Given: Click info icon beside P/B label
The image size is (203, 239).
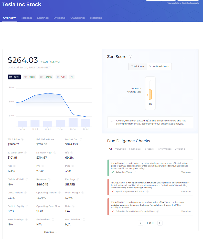Looking at the screenshot, I should tap(14, 166).
